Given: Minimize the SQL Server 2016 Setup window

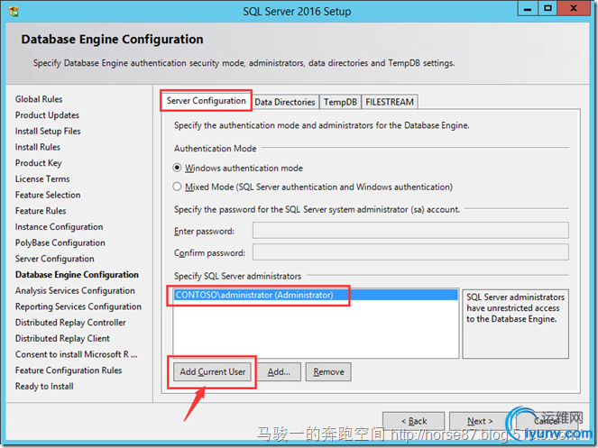Looking at the screenshot, I should click(x=528, y=8).
